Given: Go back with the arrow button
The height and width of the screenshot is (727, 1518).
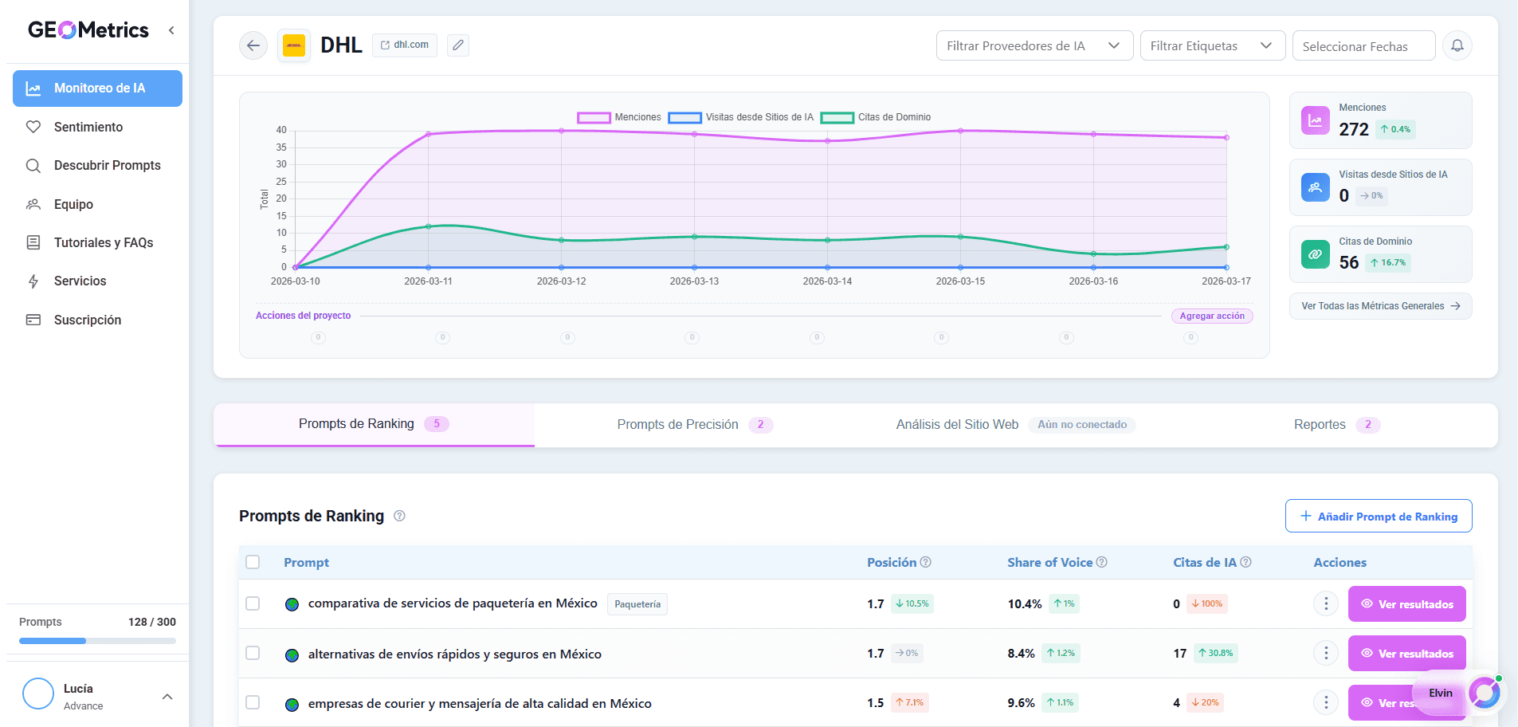Looking at the screenshot, I should (253, 45).
